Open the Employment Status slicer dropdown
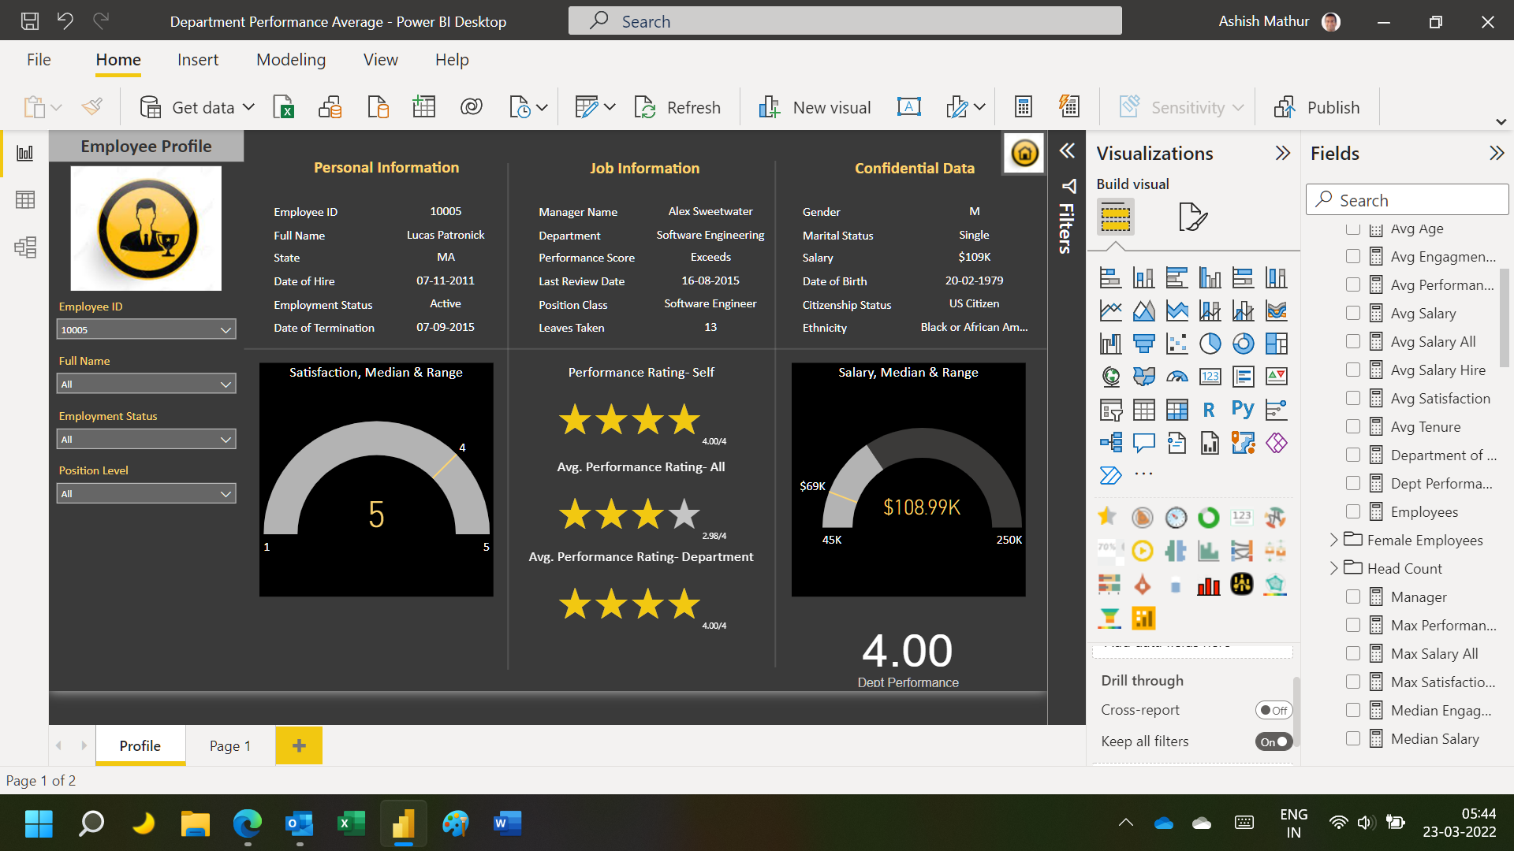This screenshot has height=851, width=1514. coord(147,439)
